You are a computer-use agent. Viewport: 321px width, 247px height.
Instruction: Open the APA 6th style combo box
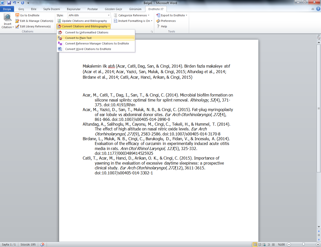(89, 15)
